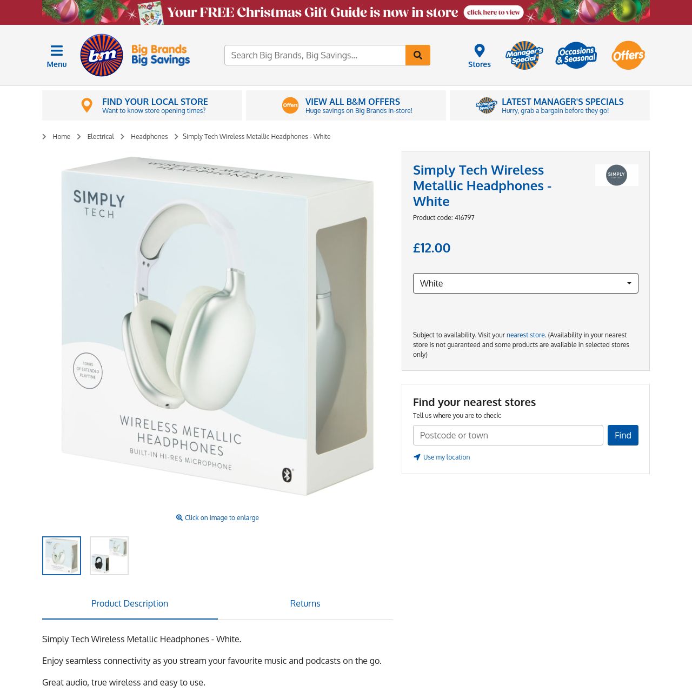Open the Find Your Local Store banner

[x=142, y=105]
